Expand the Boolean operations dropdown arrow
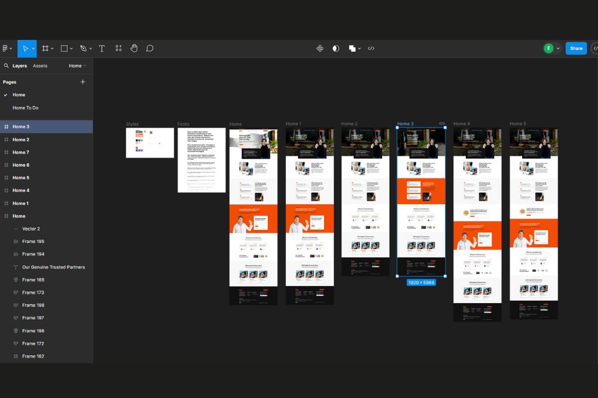598x398 pixels. pos(359,48)
